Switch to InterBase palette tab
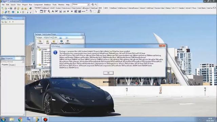This screenshot has height=122, width=217. [x=113, y=8]
